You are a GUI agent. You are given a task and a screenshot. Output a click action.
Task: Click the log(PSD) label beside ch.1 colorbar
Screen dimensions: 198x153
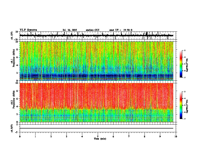tap(187, 65)
